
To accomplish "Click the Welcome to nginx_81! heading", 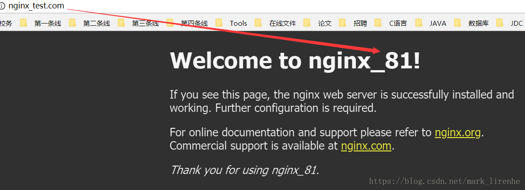I will click(295, 60).
